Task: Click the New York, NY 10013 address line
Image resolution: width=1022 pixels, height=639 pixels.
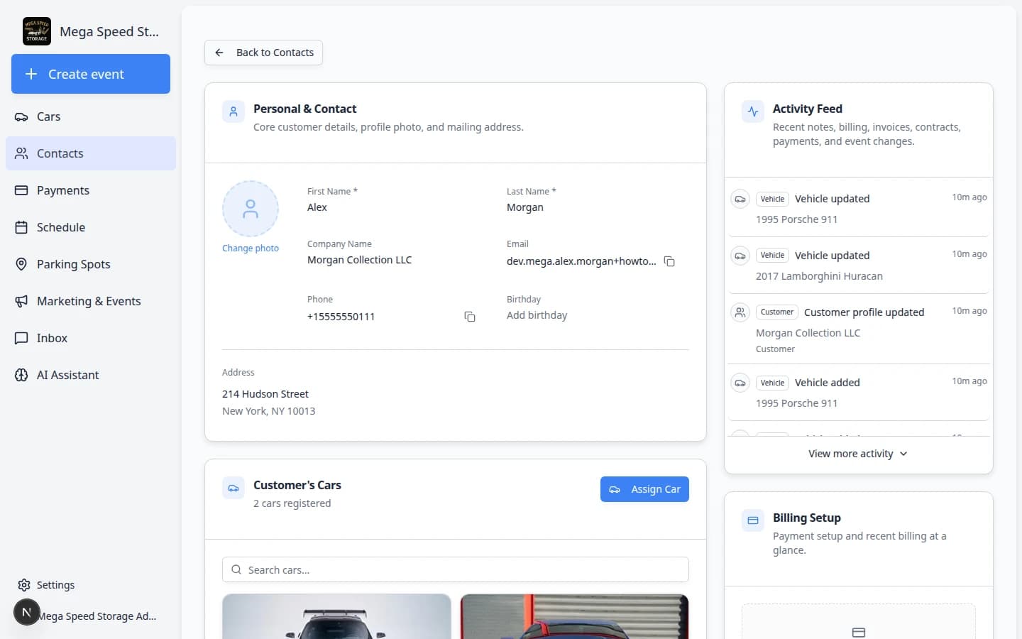Action: tap(269, 411)
